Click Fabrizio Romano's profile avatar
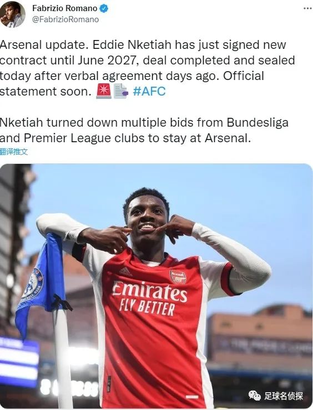This screenshot has width=313, height=410. click(12, 13)
